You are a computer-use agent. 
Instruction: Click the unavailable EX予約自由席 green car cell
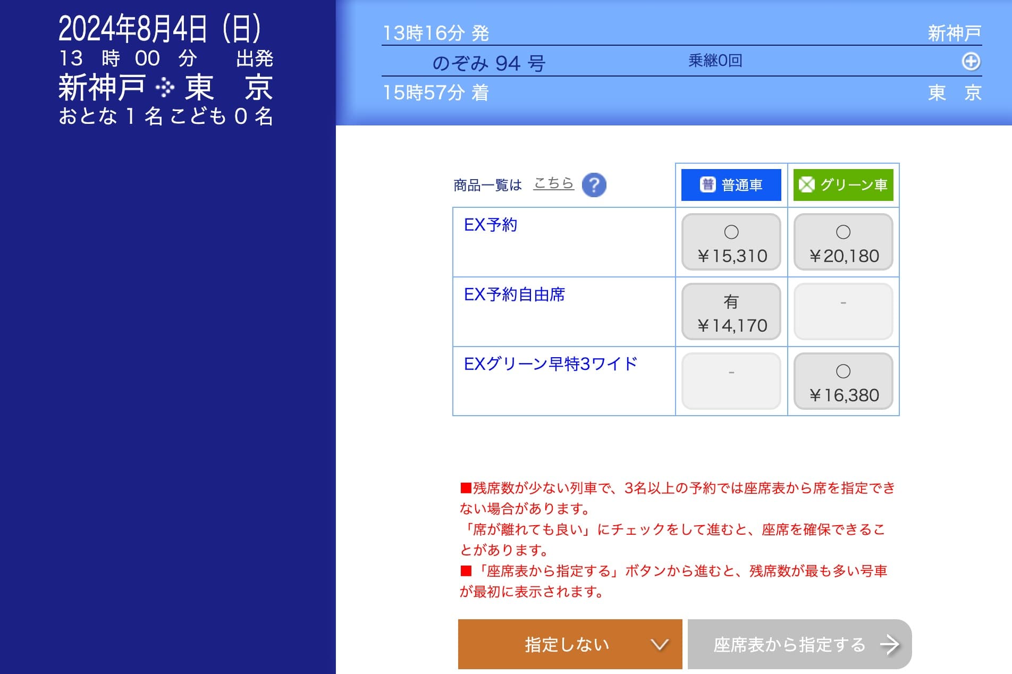[x=843, y=311]
